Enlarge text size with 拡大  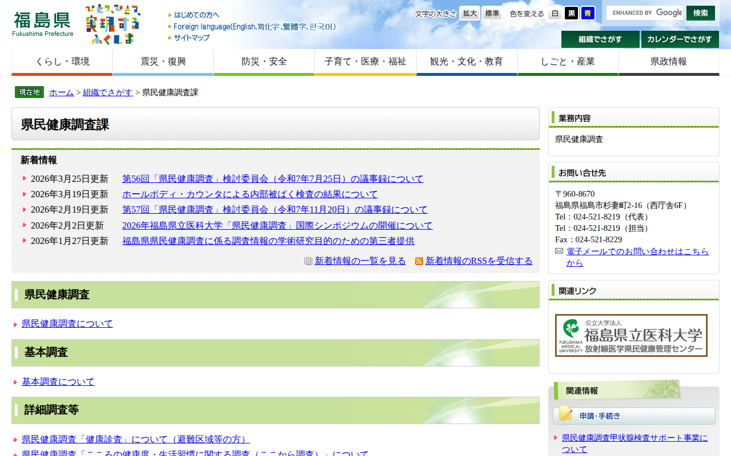469,13
